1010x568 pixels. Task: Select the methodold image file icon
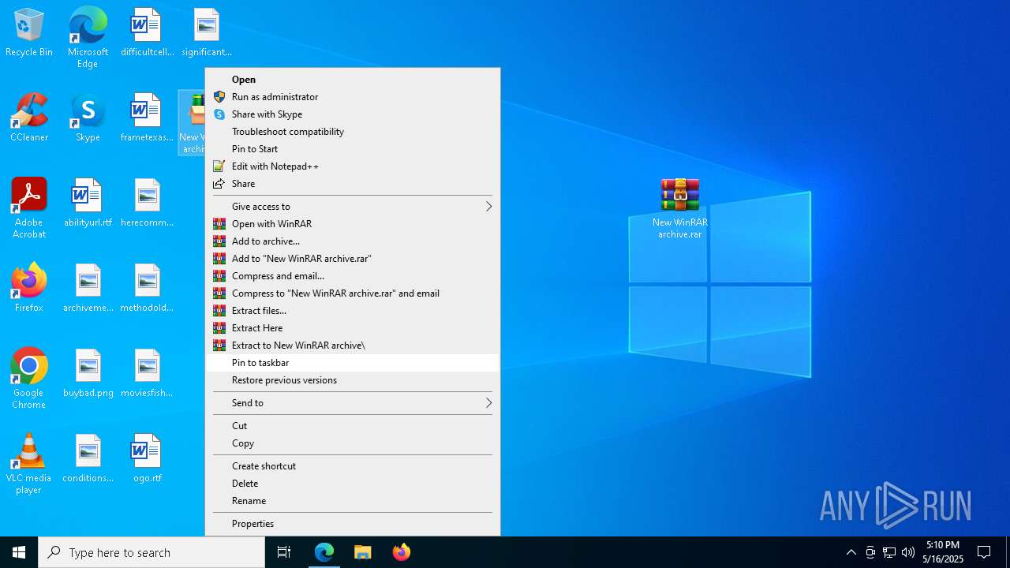(147, 289)
